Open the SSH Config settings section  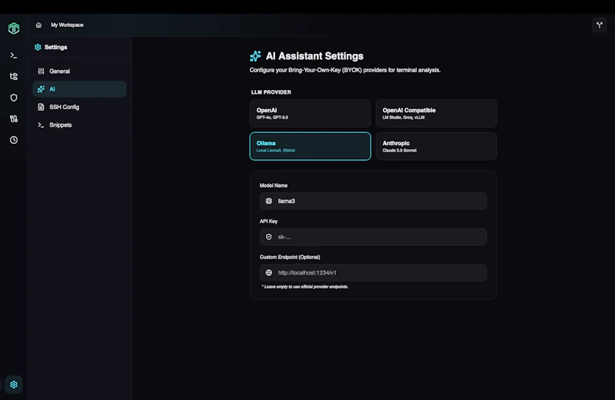point(80,107)
